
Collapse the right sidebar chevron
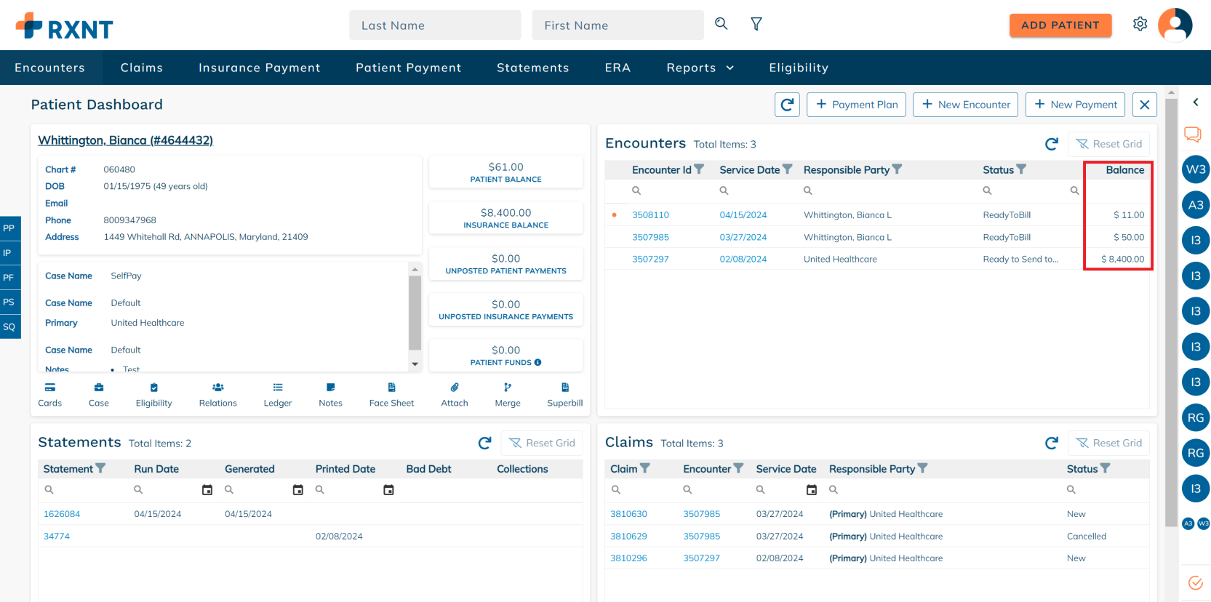click(x=1195, y=103)
